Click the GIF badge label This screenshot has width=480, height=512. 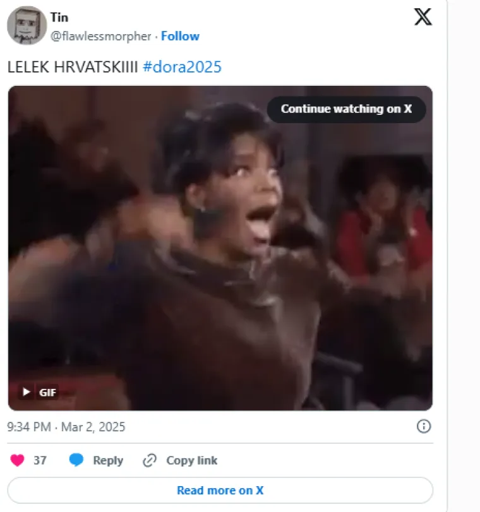click(47, 392)
